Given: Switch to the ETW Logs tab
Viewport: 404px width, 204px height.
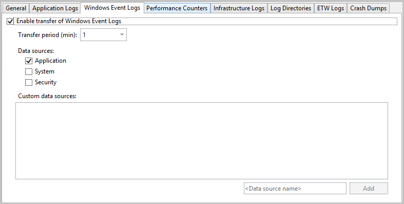Looking at the screenshot, I should [x=331, y=8].
